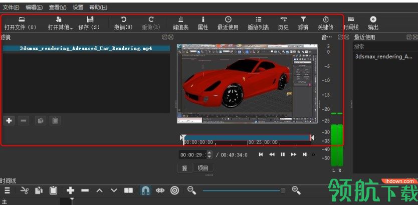Toggle ripple mode target icon

click(x=174, y=190)
